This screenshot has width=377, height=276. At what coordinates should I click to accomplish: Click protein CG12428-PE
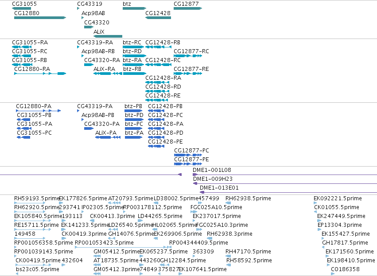pos(165,142)
